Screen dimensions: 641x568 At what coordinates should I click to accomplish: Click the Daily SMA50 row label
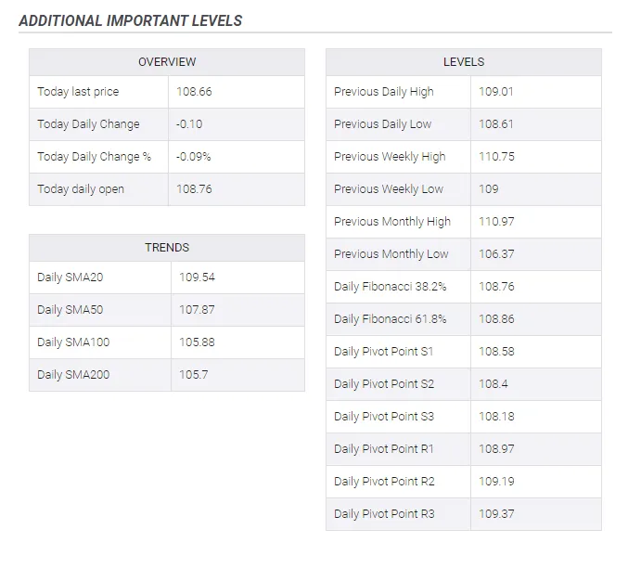(70, 310)
